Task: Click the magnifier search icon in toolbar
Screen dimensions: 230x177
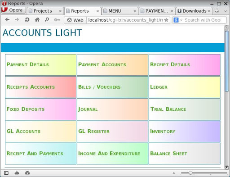Action: 47,20
